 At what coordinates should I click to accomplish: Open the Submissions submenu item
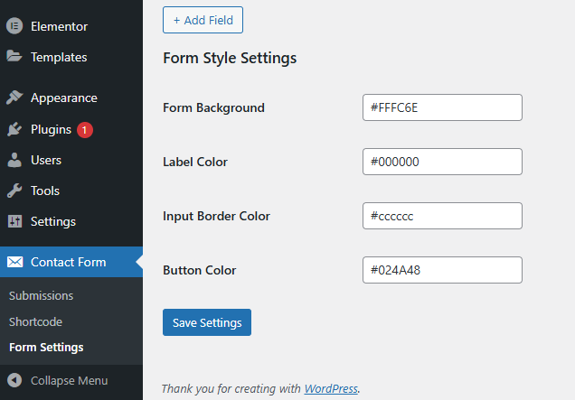click(41, 295)
